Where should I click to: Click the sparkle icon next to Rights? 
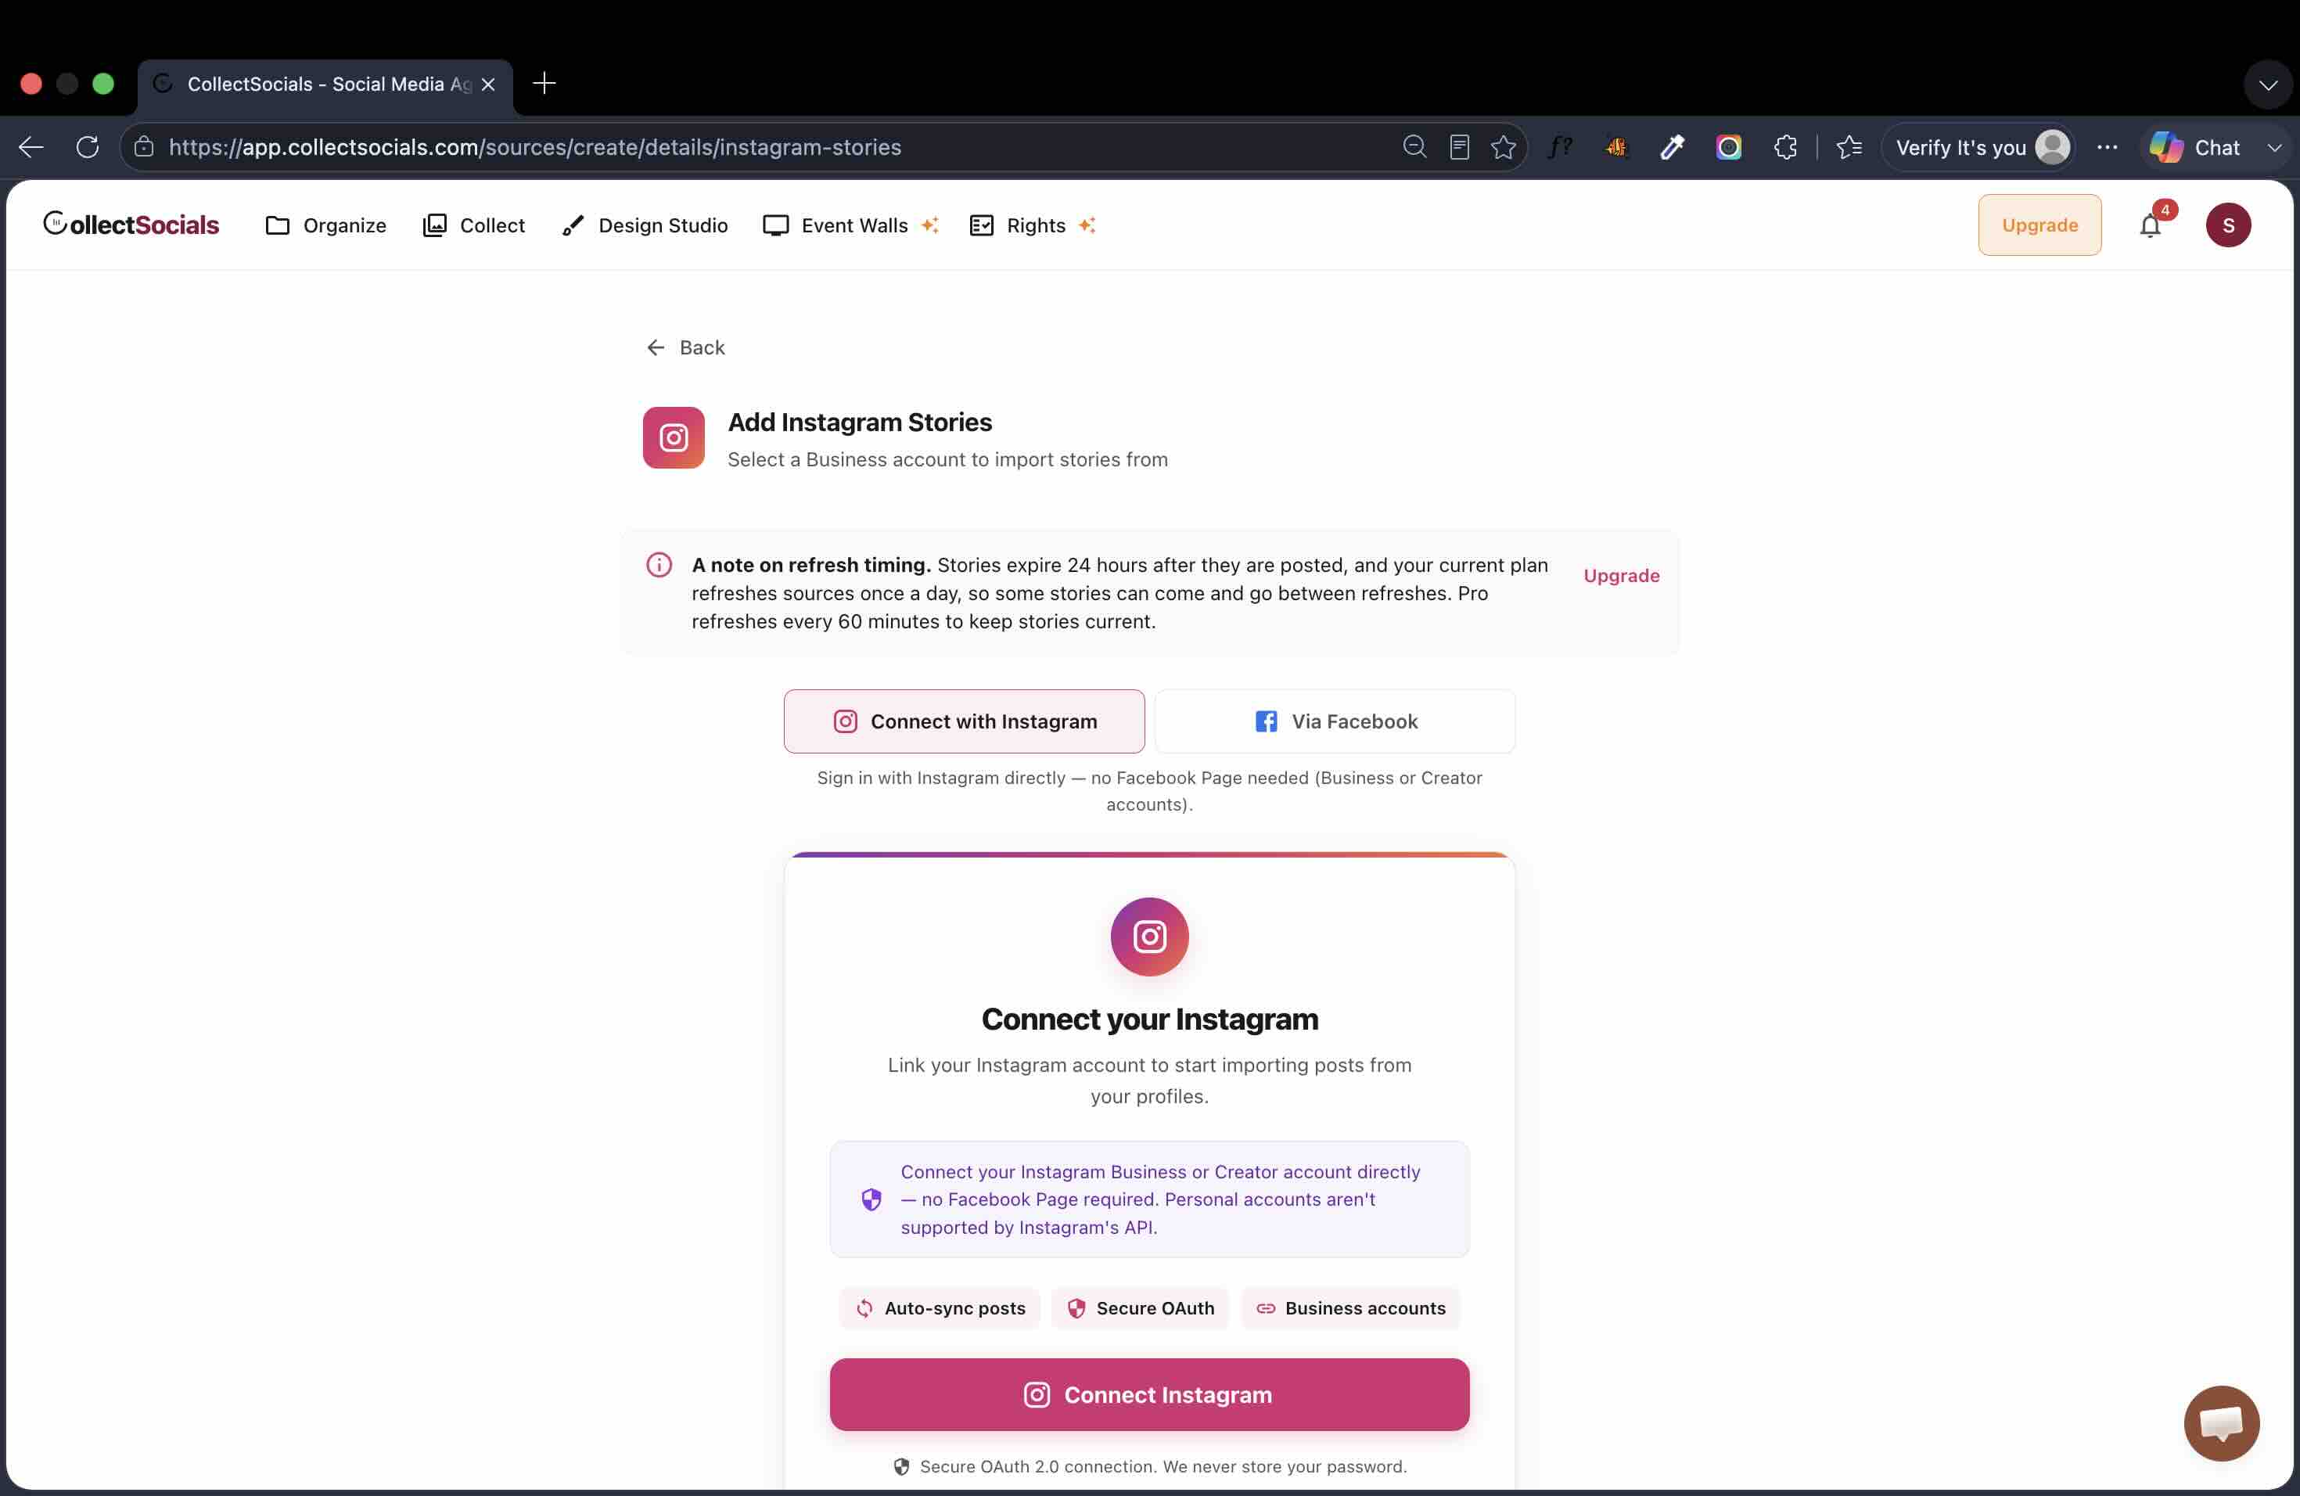1087,225
